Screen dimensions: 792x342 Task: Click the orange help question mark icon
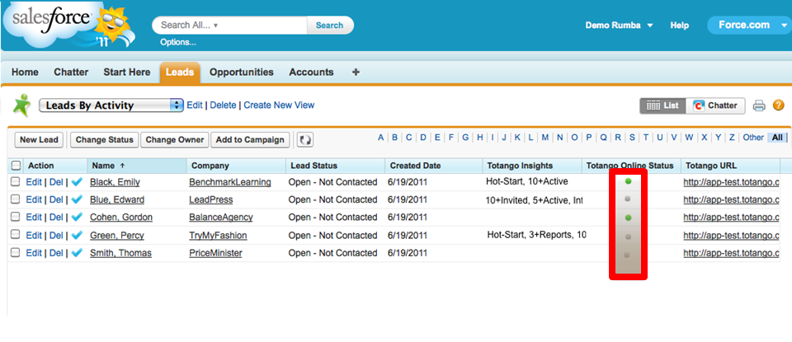pos(778,105)
